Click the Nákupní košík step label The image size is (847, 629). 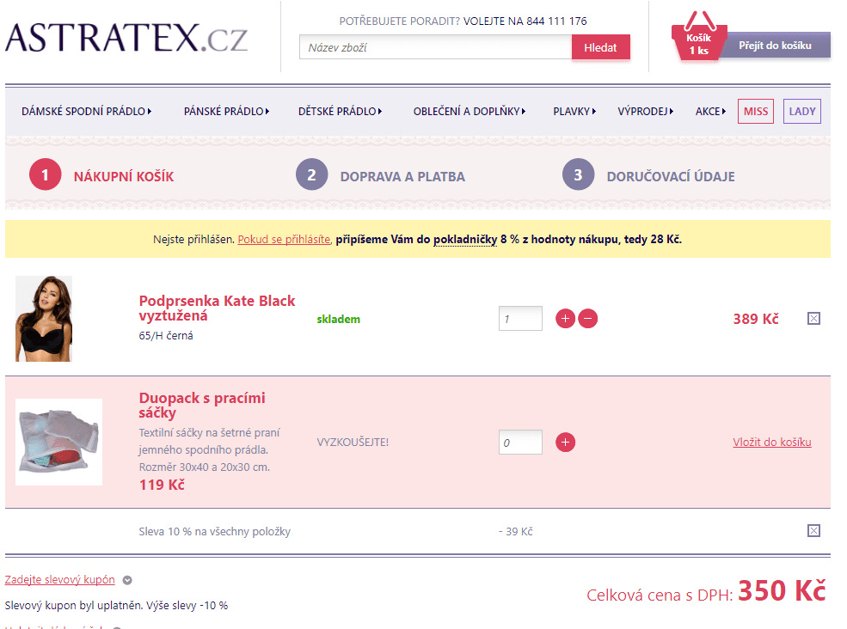click(x=124, y=176)
